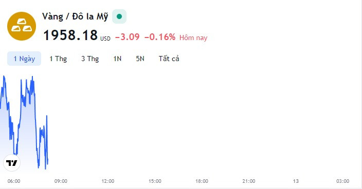Click the -0.16% percentage change
The height and width of the screenshot is (189, 362).
tap(160, 37)
